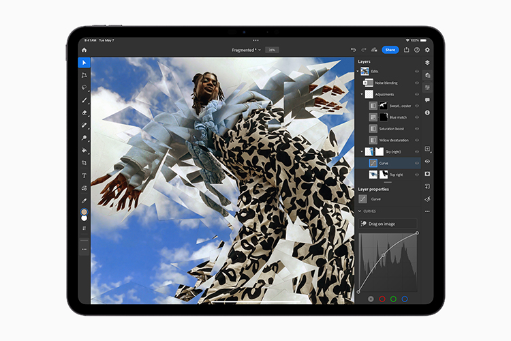511x341 pixels.
Task: Activate the Crop tool
Action: 84,163
